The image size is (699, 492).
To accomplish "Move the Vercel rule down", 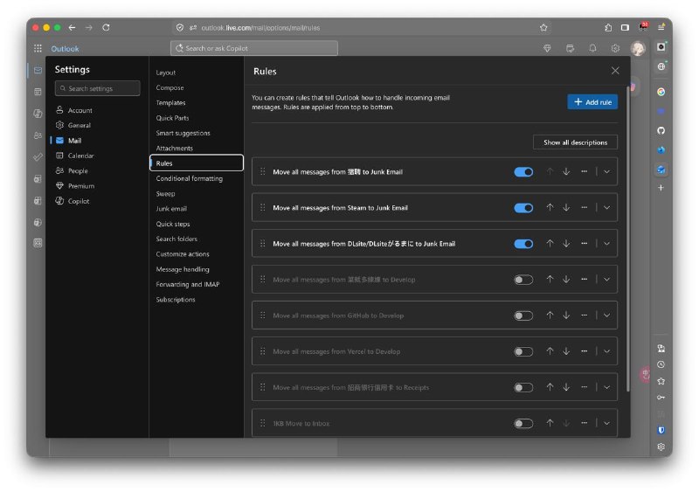I will 566,351.
